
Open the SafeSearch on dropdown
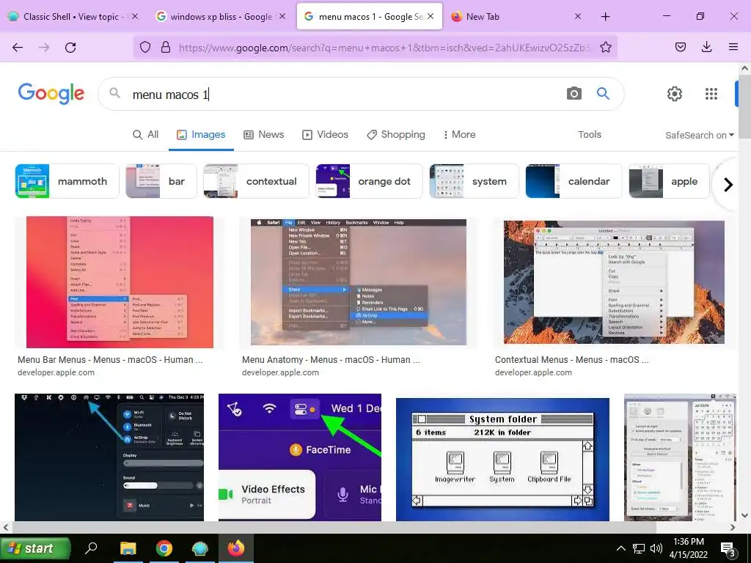[x=699, y=136]
